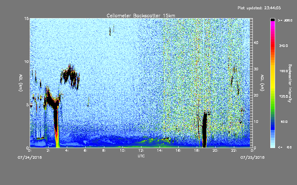Click the 'Plot updated: 23:44:05' timestamp

[x=259, y=8]
